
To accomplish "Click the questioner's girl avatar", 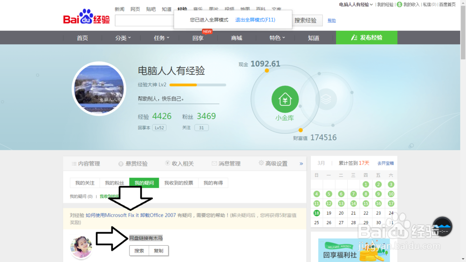I will tap(81, 247).
